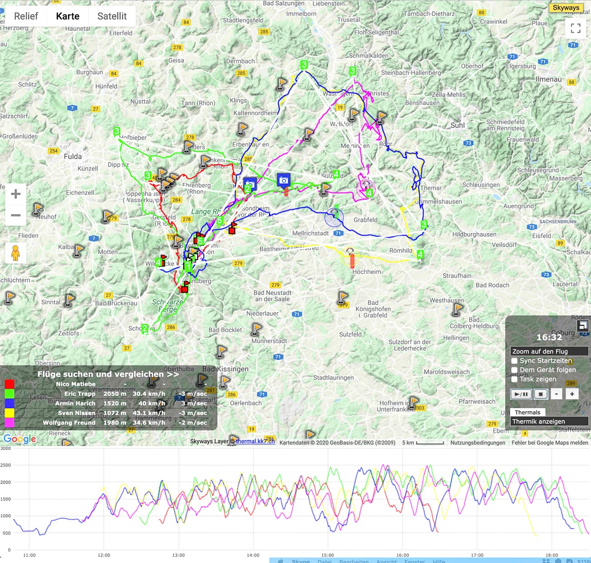Stop the flight animation
The image size is (591, 563).
[541, 394]
